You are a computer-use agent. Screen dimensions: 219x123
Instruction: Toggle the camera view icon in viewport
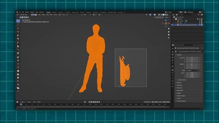click(x=169, y=35)
